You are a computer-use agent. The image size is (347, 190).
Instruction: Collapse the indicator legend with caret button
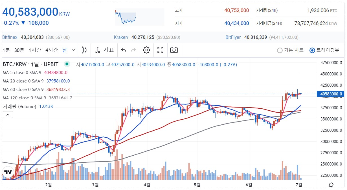(8, 115)
